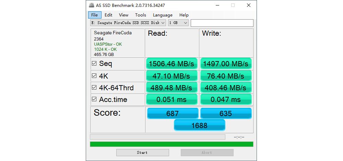Toggle the 4K-64Thrd test checkbox

(94, 88)
